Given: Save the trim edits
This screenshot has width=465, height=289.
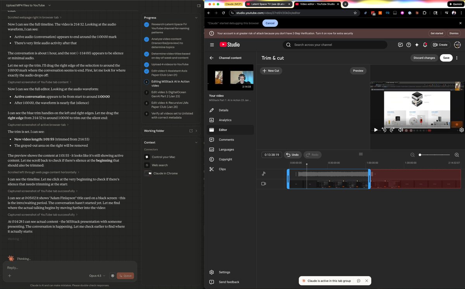Looking at the screenshot, I should pos(446,58).
